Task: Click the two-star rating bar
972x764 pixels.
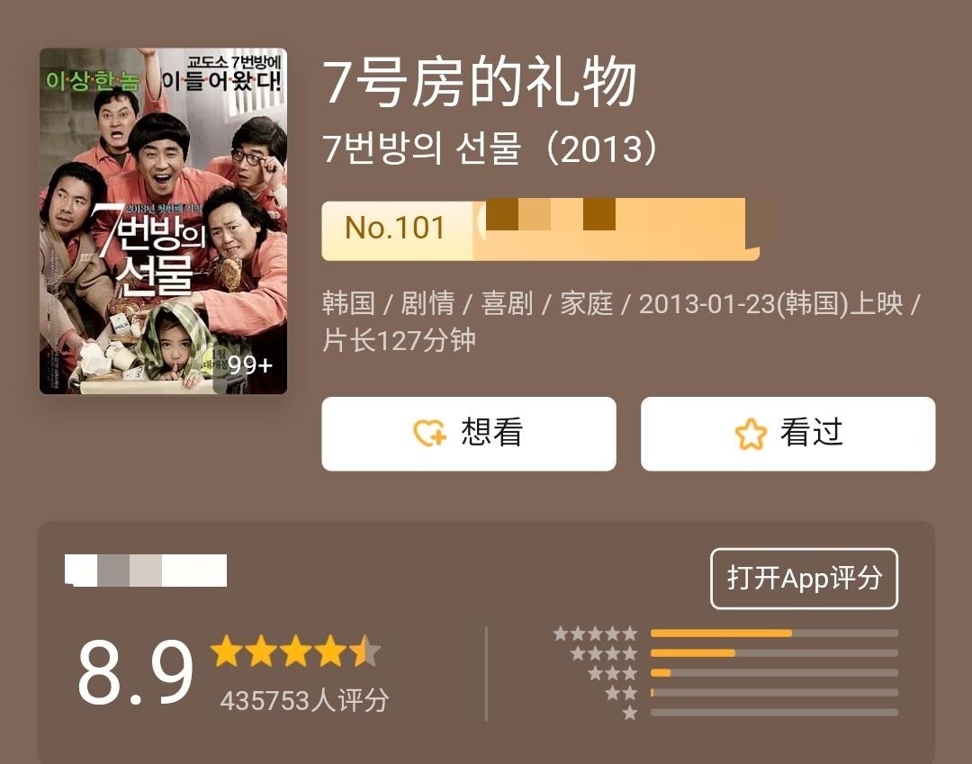Action: point(774,693)
